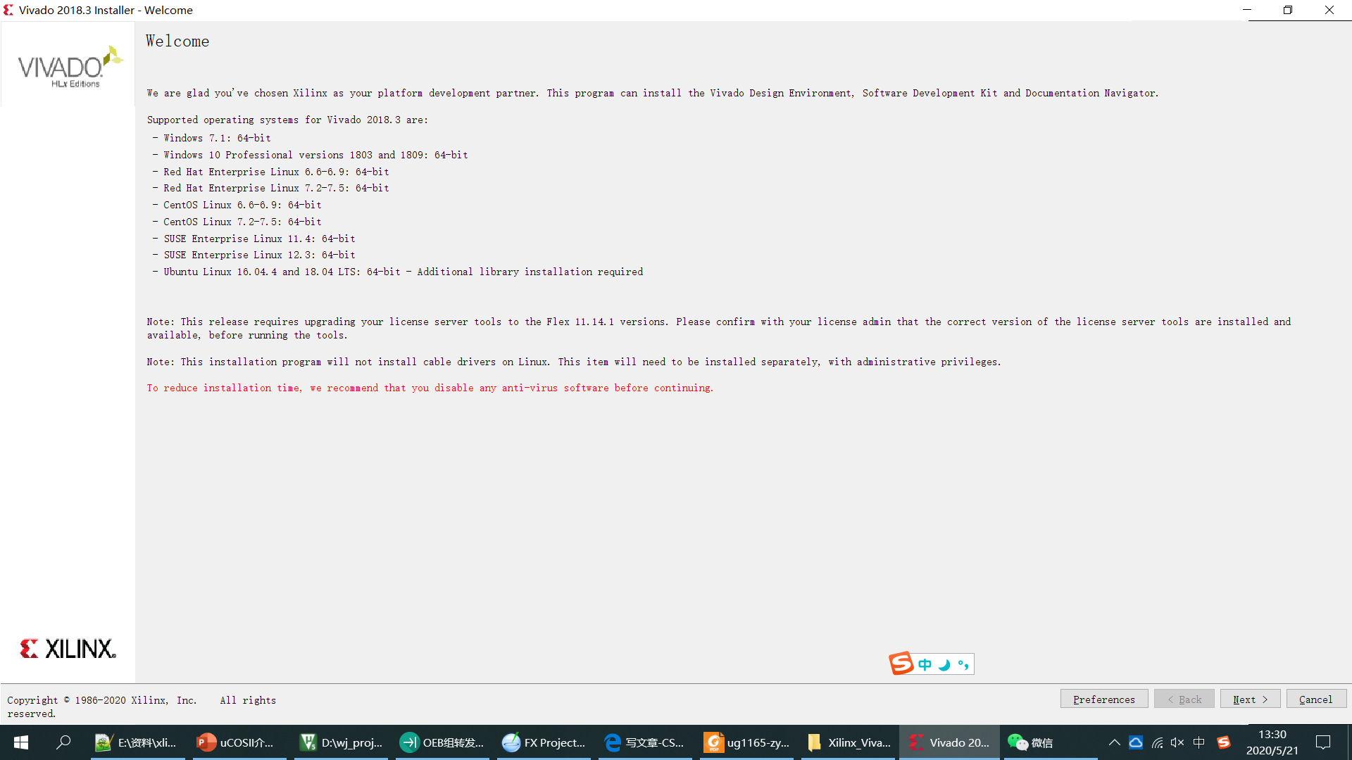
Task: Open WeChat from the taskbar
Action: tap(1033, 742)
